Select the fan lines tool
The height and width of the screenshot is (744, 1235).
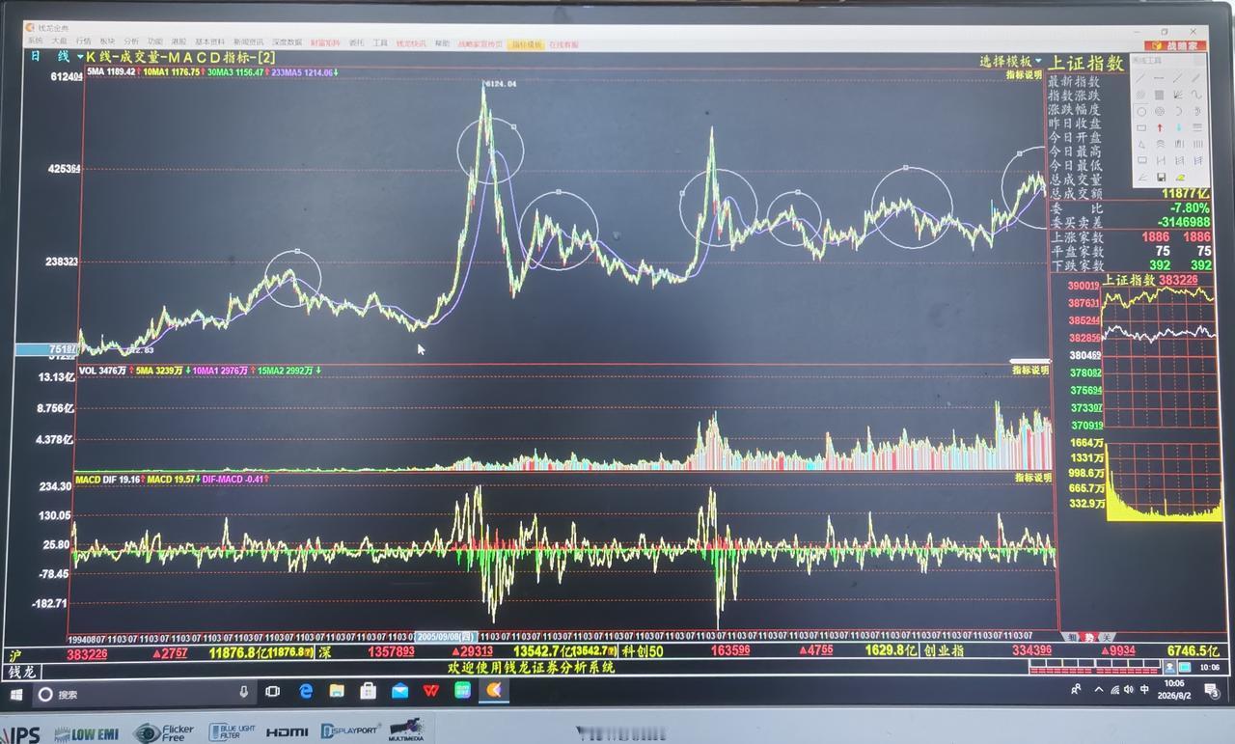pyautogui.click(x=1178, y=95)
